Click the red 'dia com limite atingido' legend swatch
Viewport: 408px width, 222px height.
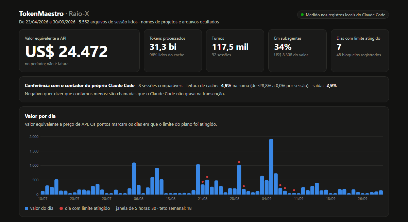61,208
